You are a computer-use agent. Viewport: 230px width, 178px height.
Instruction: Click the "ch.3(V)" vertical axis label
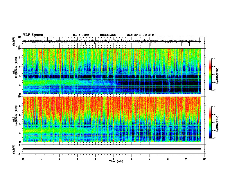[14, 149]
